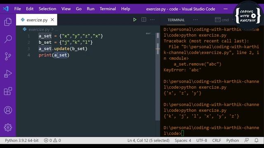Open terminal panel more options ellipsis
264x148 pixels.
tap(196, 20)
